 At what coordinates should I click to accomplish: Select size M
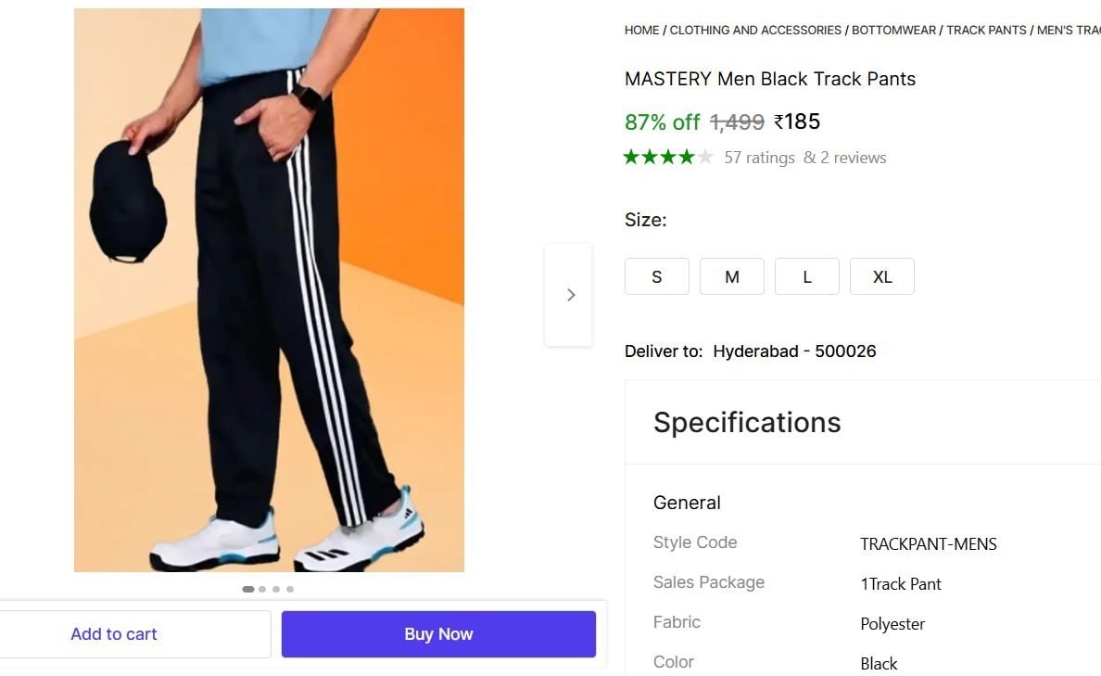click(x=731, y=276)
